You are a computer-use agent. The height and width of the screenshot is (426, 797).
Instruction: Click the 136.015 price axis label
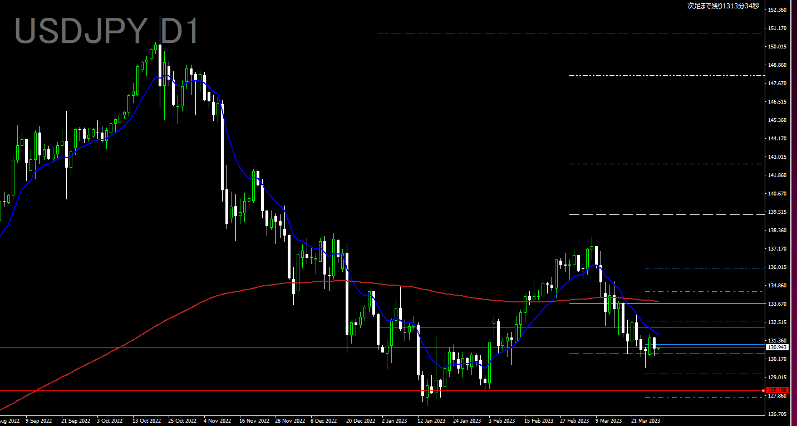tap(777, 267)
